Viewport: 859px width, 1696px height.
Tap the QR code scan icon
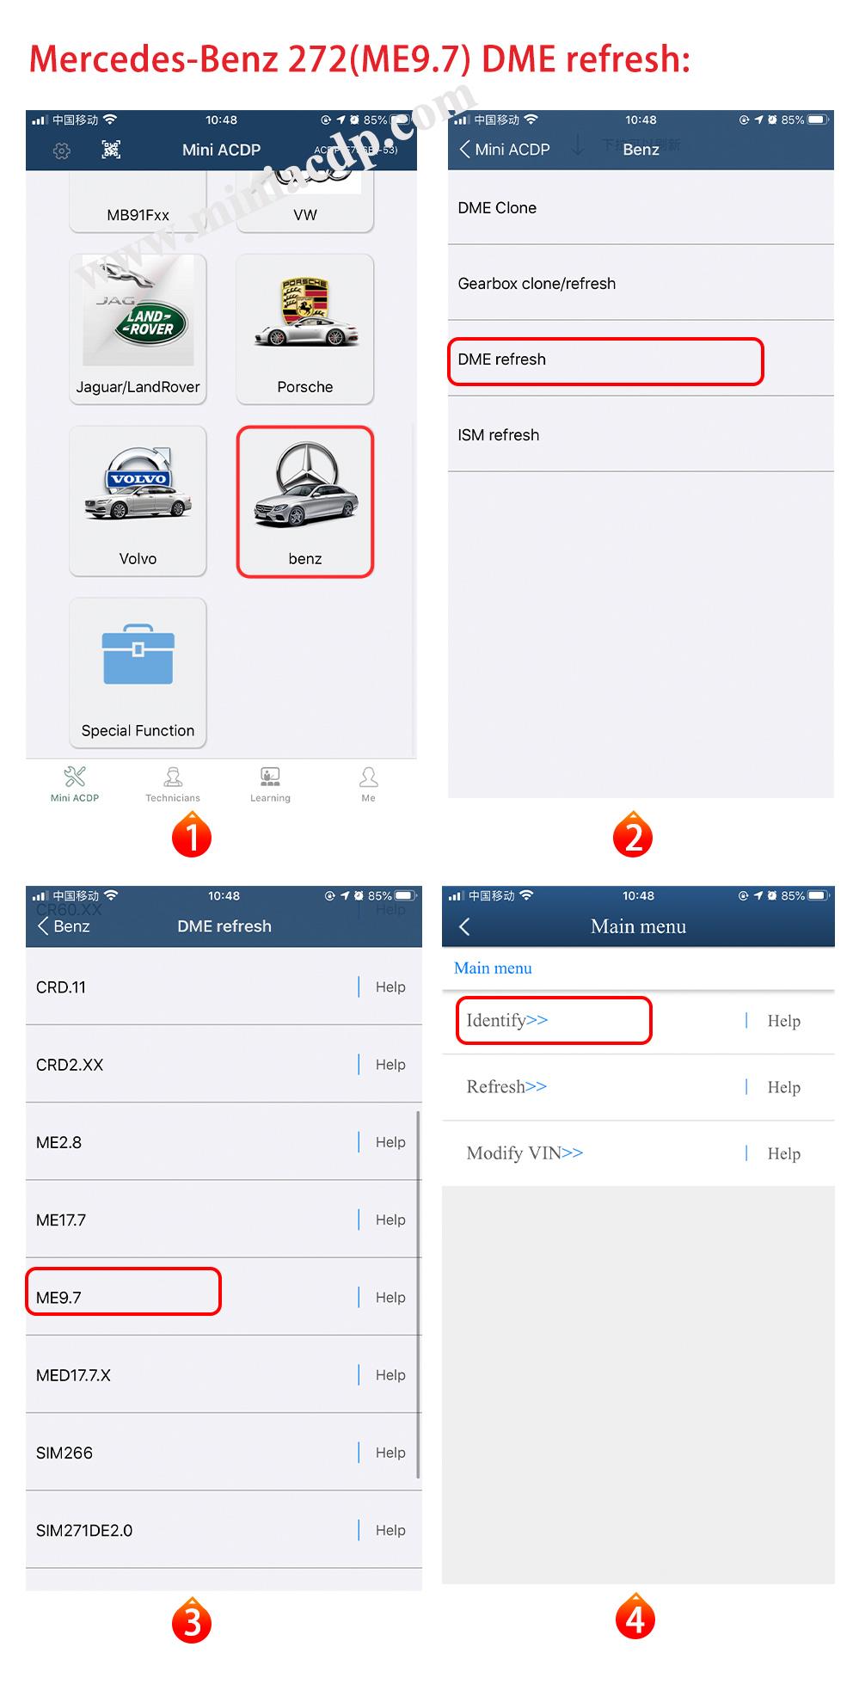pyautogui.click(x=111, y=150)
